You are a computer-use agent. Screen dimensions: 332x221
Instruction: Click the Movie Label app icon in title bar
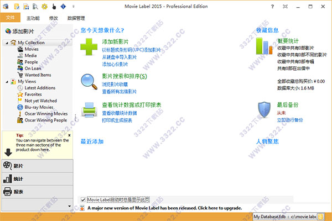point(6,7)
